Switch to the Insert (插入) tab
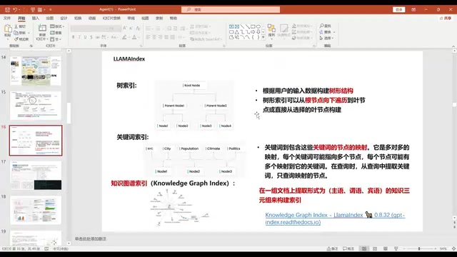The height and width of the screenshot is (257, 457). [x=36, y=18]
